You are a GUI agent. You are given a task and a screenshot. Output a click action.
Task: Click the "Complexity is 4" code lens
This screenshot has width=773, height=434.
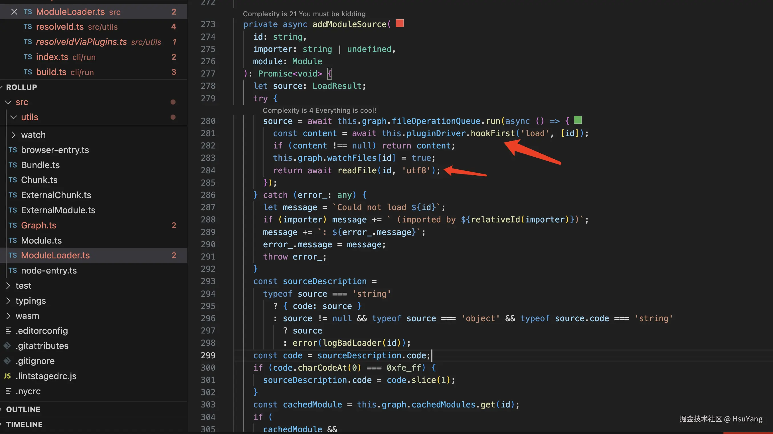tap(319, 110)
